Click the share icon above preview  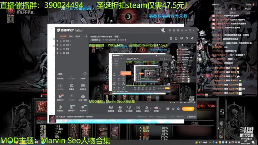point(192,38)
